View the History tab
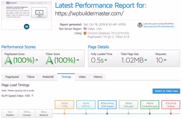This screenshot has height=119, width=182. (98, 77)
